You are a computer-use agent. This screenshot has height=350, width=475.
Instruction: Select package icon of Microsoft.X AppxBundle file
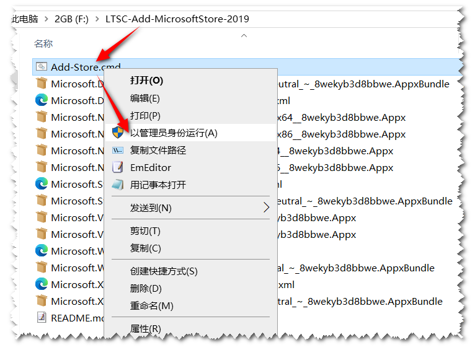pyautogui.click(x=41, y=301)
